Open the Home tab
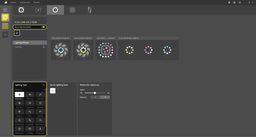The image size is (256, 137). click(x=13, y=3)
